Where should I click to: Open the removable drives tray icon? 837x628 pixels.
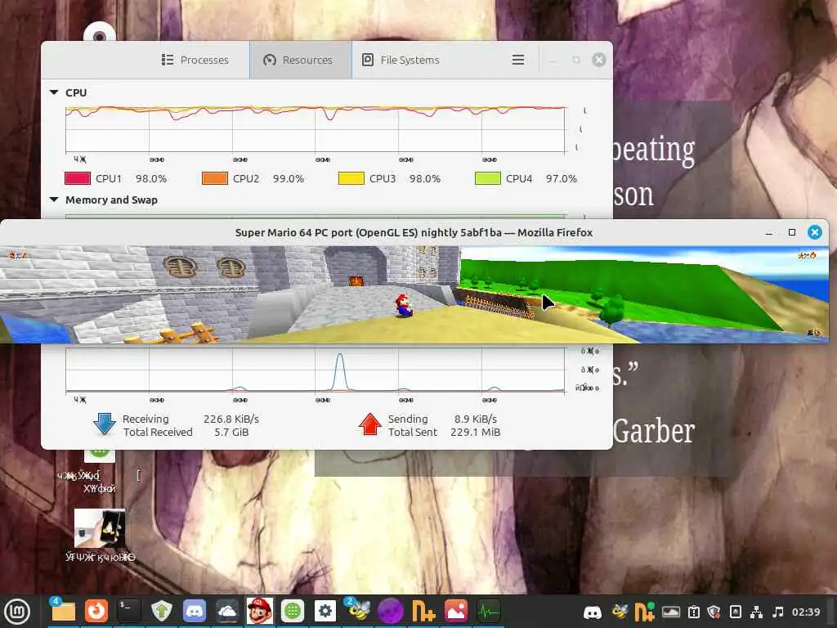pos(735,612)
